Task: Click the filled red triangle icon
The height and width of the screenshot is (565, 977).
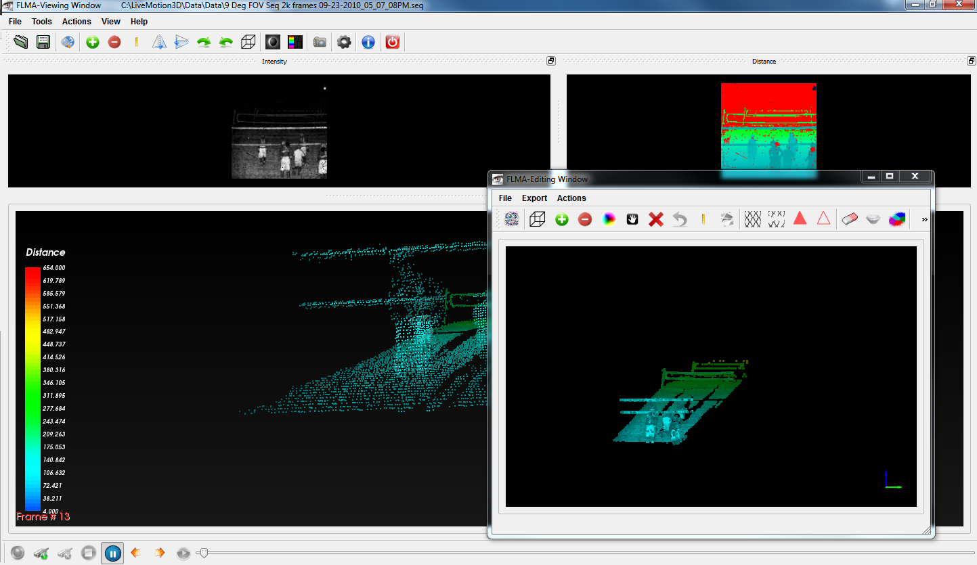Action: tap(800, 219)
